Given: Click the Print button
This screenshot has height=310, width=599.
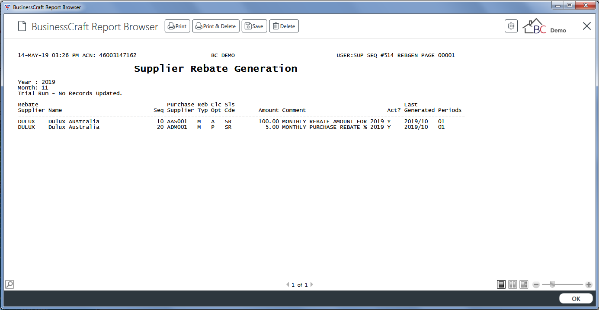Looking at the screenshot, I should (x=177, y=26).
